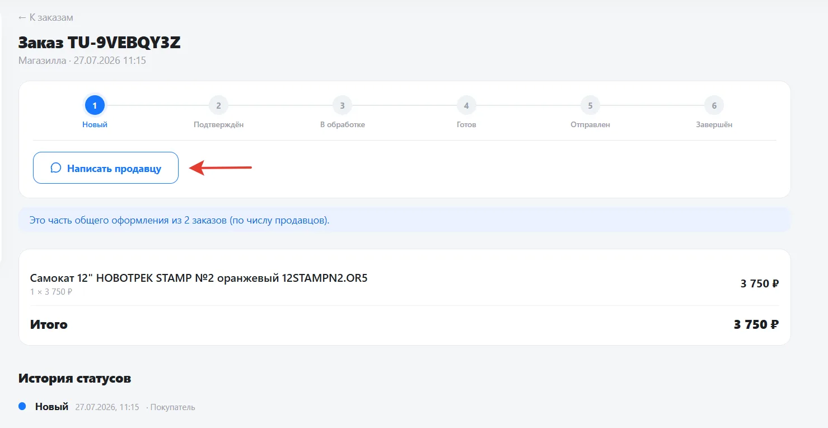Select the Отправлен step label
This screenshot has height=428, width=828.
(x=590, y=124)
